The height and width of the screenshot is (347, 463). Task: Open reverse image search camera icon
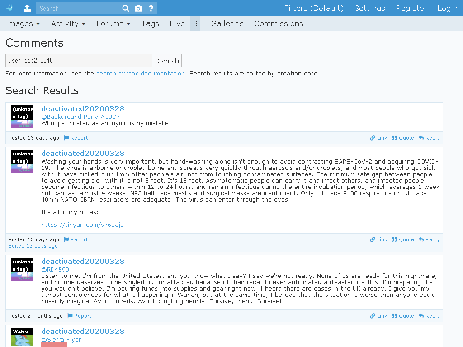[138, 8]
